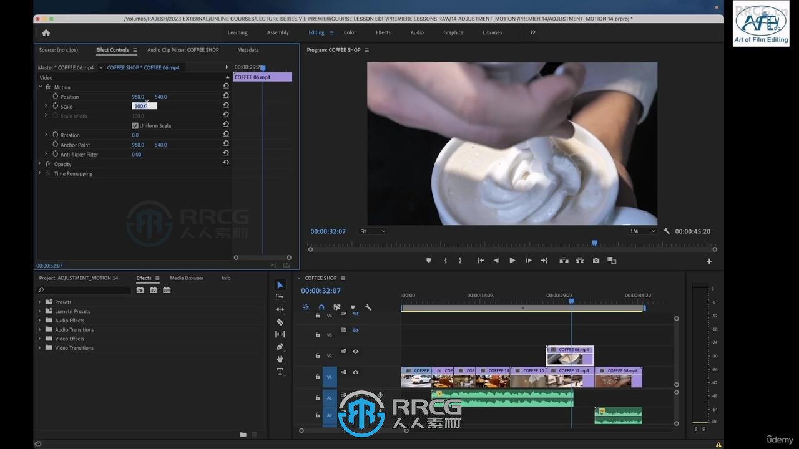The height and width of the screenshot is (449, 799).
Task: Toggle lock on track V2
Action: coord(318,355)
